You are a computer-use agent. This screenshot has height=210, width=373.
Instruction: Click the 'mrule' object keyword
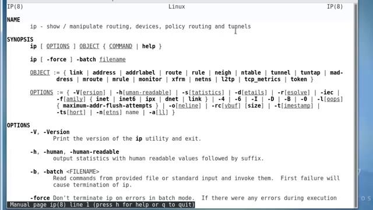click(x=121, y=79)
